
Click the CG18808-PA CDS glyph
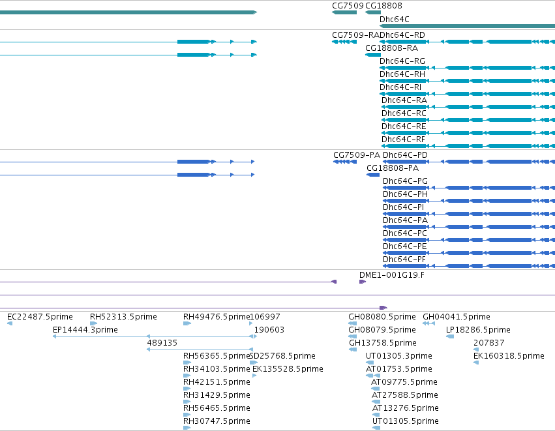[373, 175]
